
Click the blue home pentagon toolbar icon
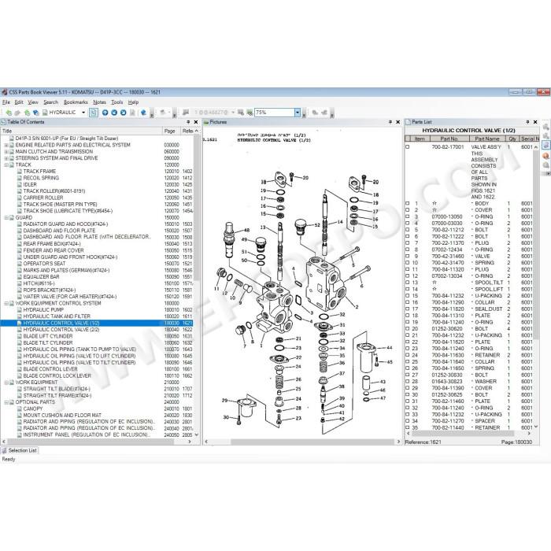coord(143,113)
